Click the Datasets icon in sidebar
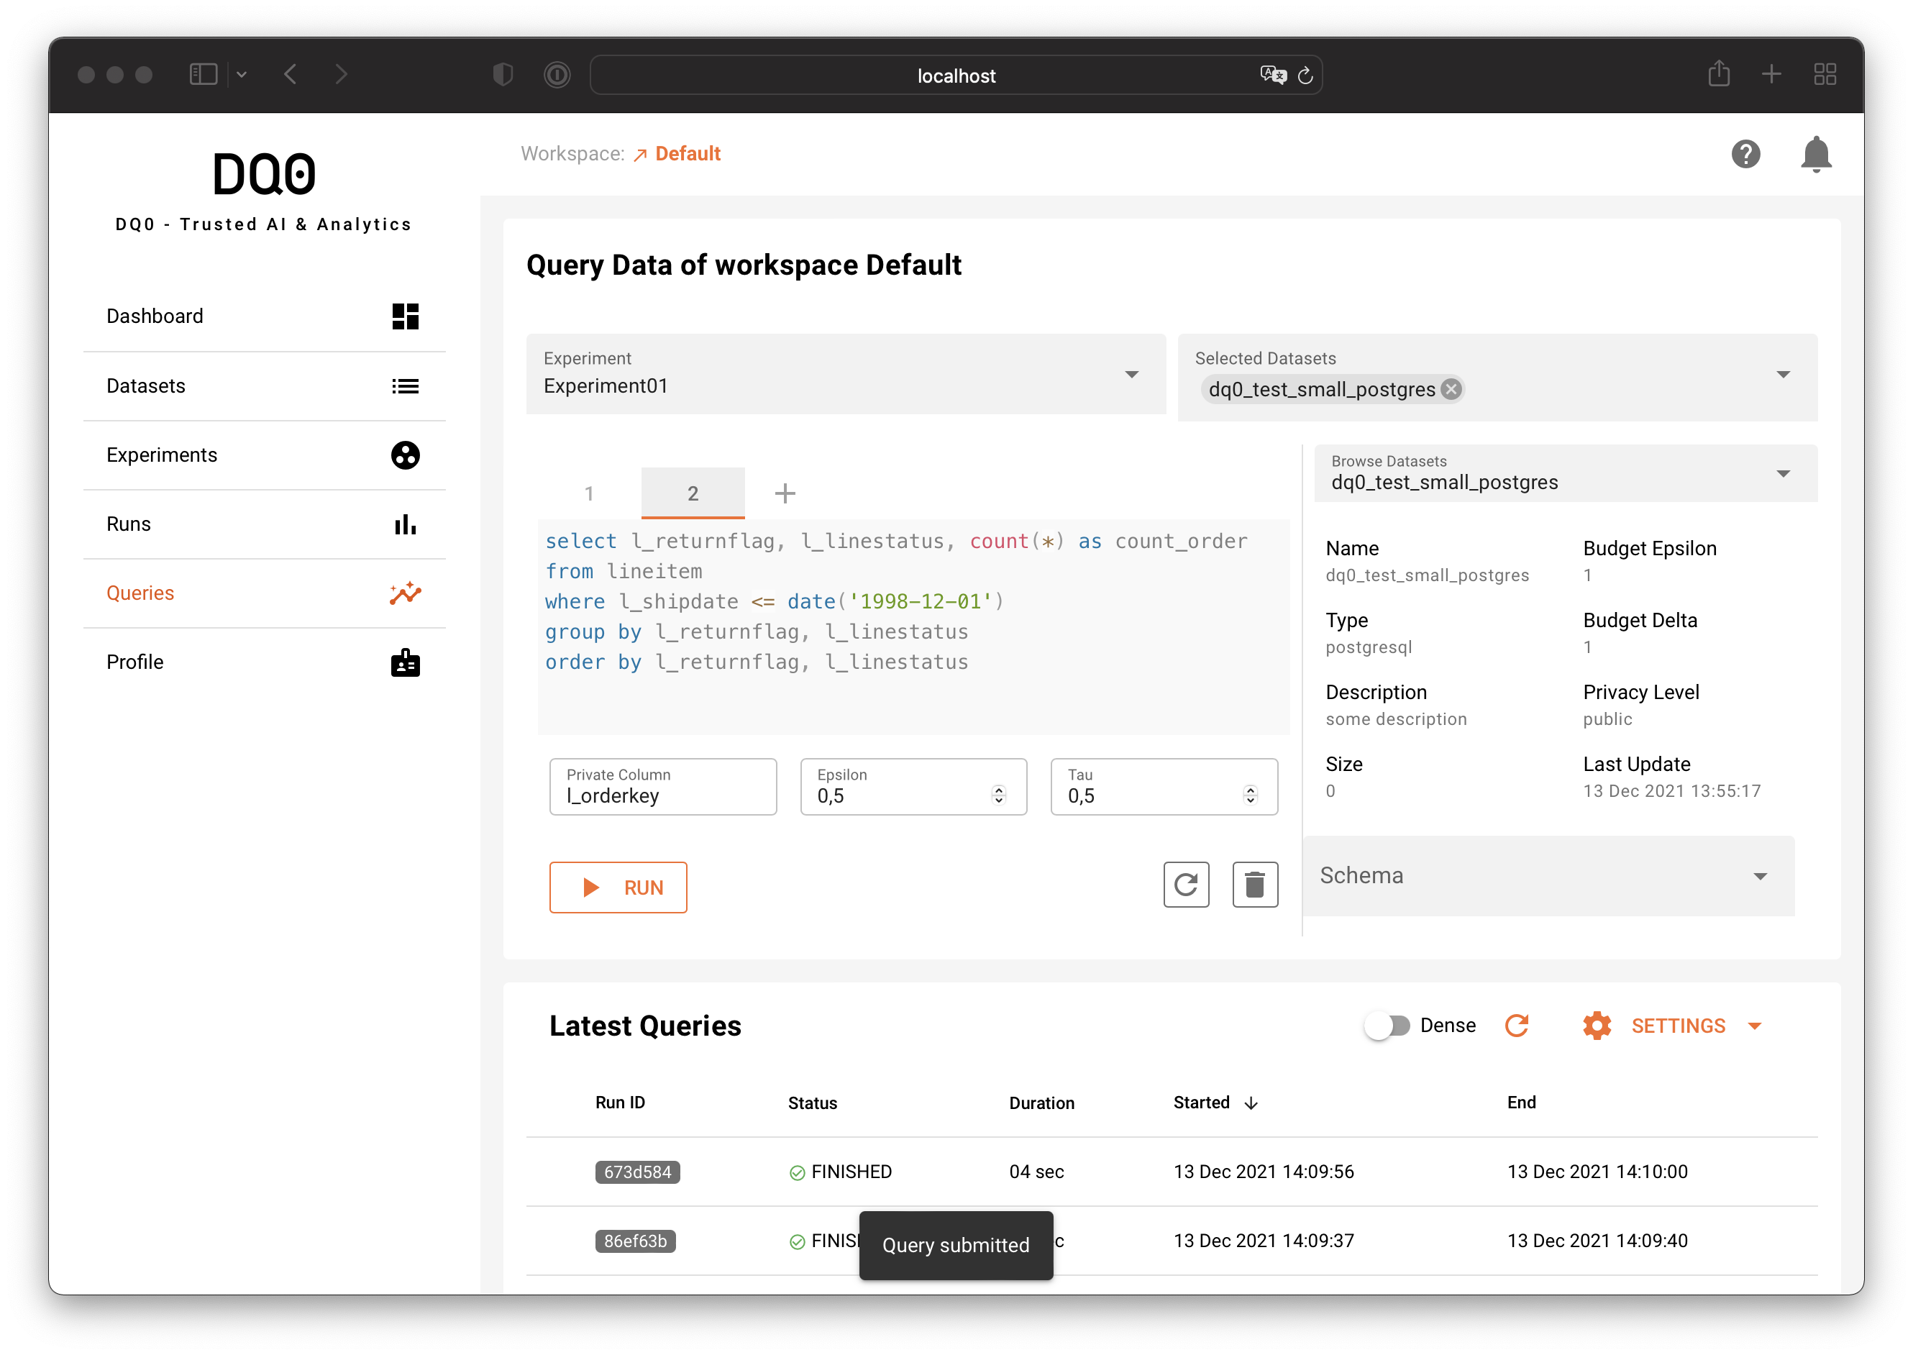 [x=405, y=384]
